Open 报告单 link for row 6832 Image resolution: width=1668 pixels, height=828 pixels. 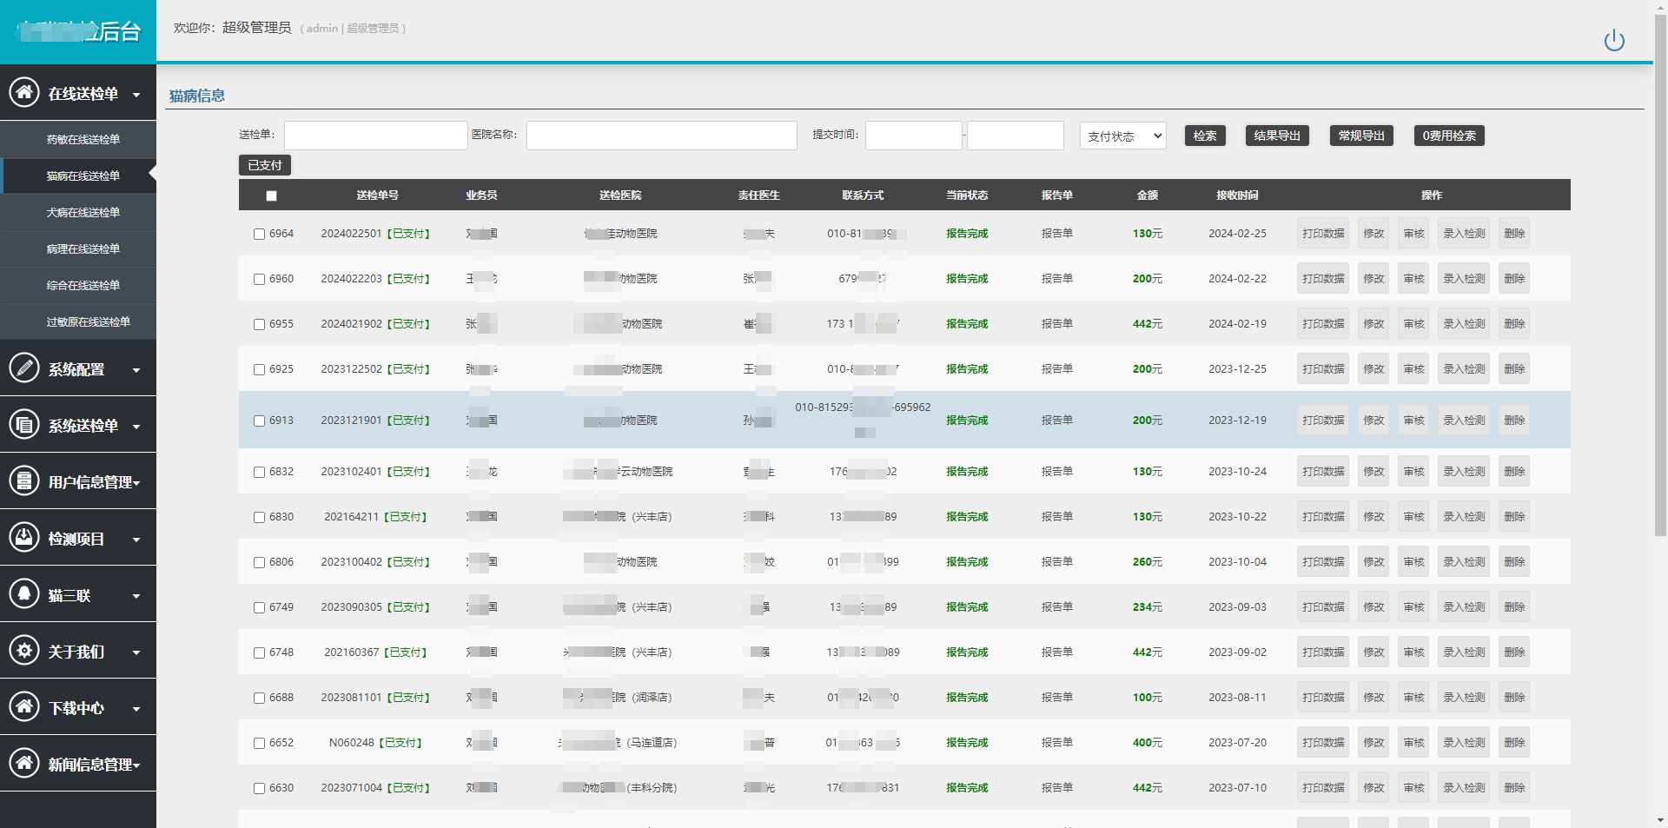[1057, 472]
